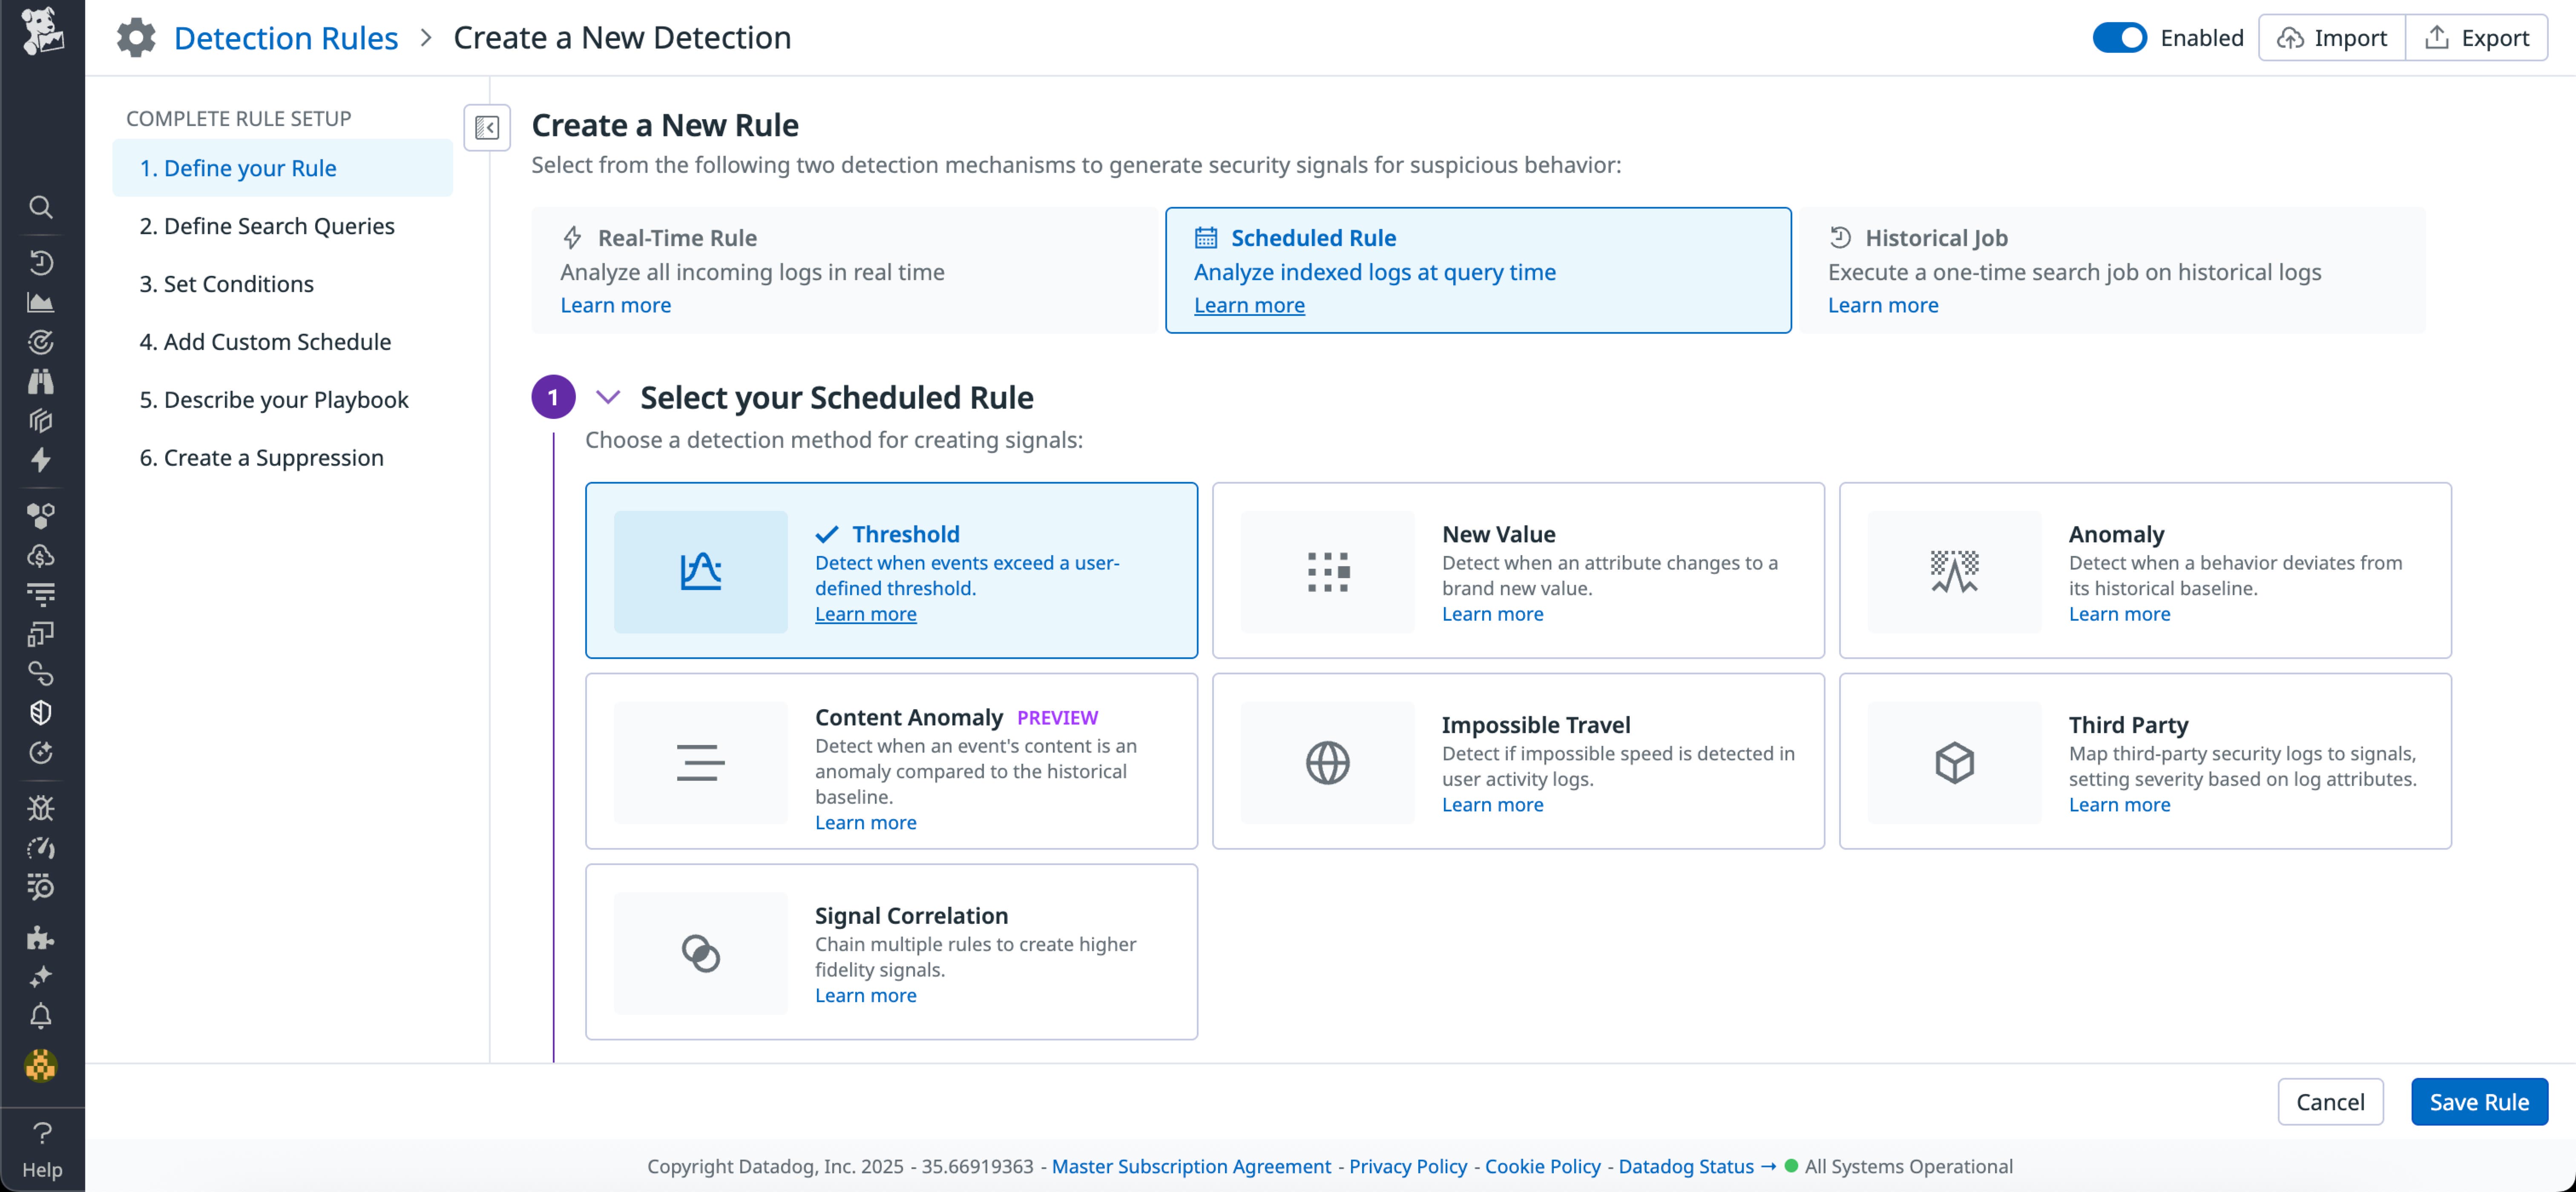The image size is (2576, 1192).
Task: Click the Error Tracking bug icon
Action: click(41, 808)
